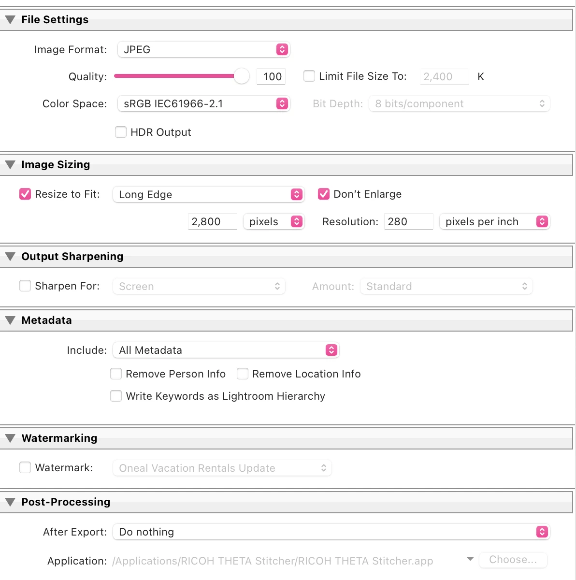This screenshot has height=580, width=576.
Task: Open the All Metadata include dropdown
Action: pyautogui.click(x=226, y=350)
